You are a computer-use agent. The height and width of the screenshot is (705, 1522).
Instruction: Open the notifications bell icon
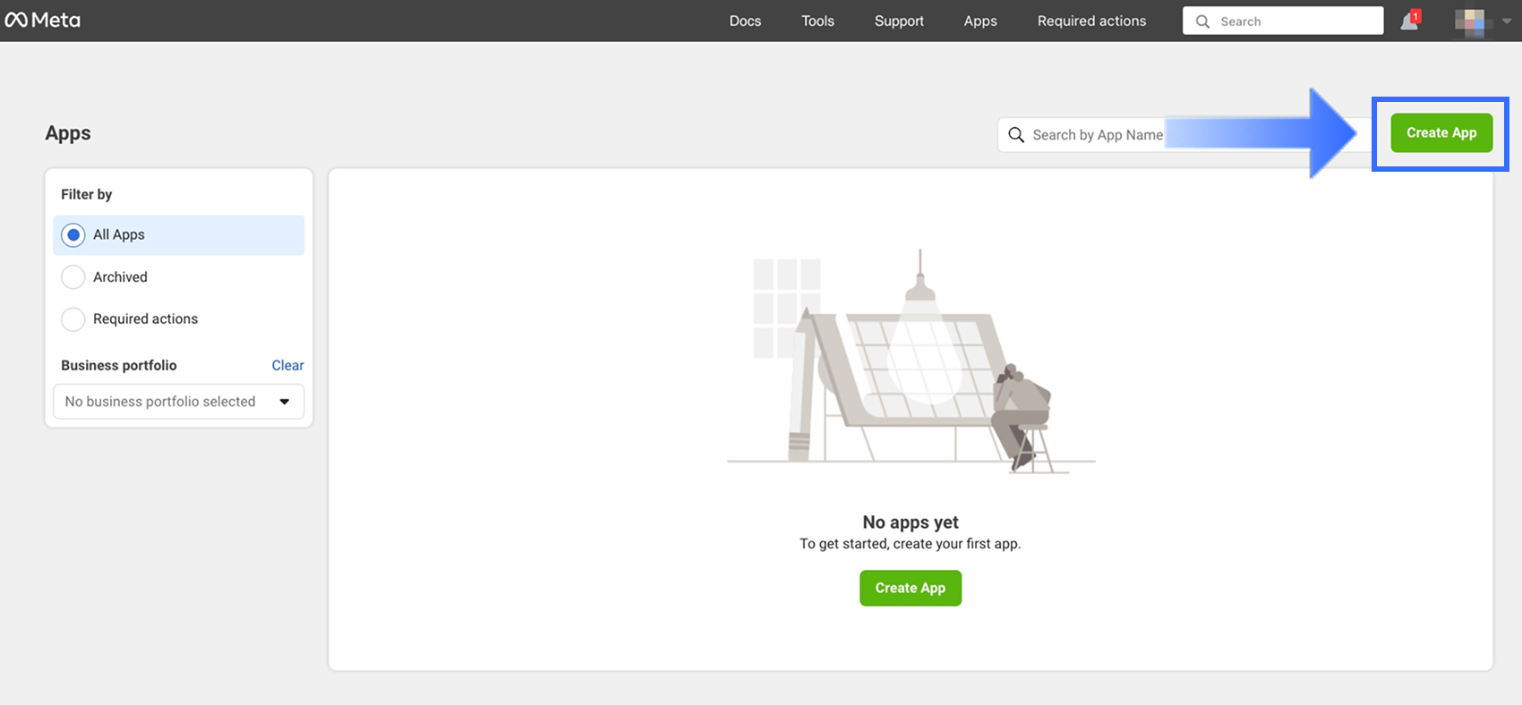[1408, 21]
